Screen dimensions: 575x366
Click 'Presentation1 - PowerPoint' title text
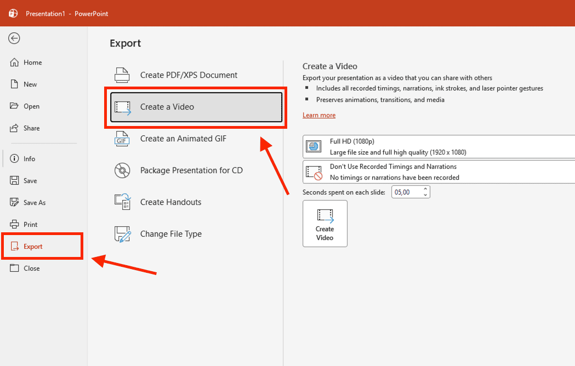coord(67,14)
